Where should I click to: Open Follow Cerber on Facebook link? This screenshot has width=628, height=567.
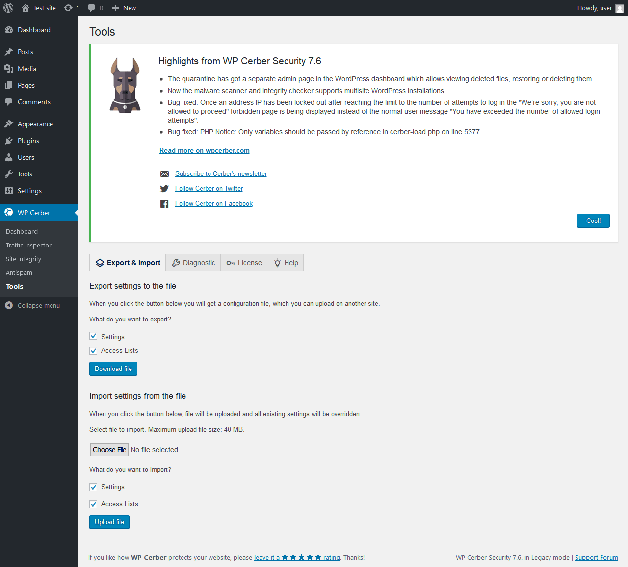[214, 204]
